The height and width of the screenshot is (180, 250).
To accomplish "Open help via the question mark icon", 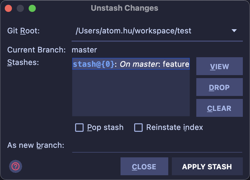I will click(16, 166).
